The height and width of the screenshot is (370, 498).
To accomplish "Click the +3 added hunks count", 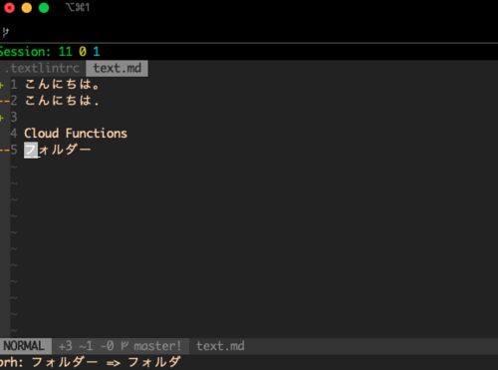I will pyautogui.click(x=66, y=346).
